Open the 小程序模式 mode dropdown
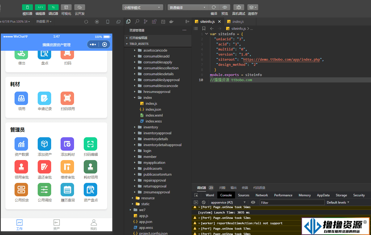The image size is (371, 235). pos(143,8)
